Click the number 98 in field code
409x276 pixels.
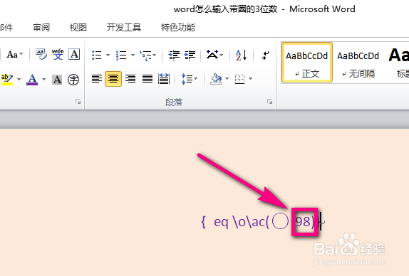[303, 222]
